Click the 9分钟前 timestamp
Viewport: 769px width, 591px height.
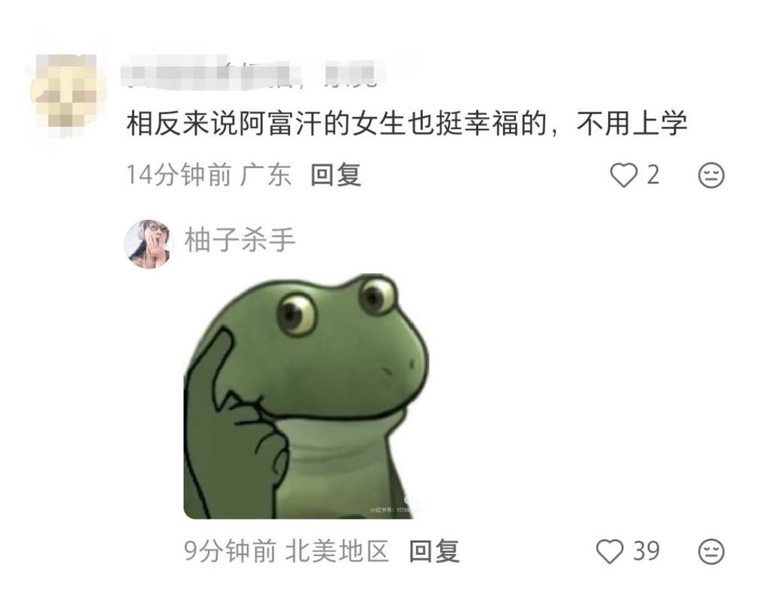click(230, 551)
